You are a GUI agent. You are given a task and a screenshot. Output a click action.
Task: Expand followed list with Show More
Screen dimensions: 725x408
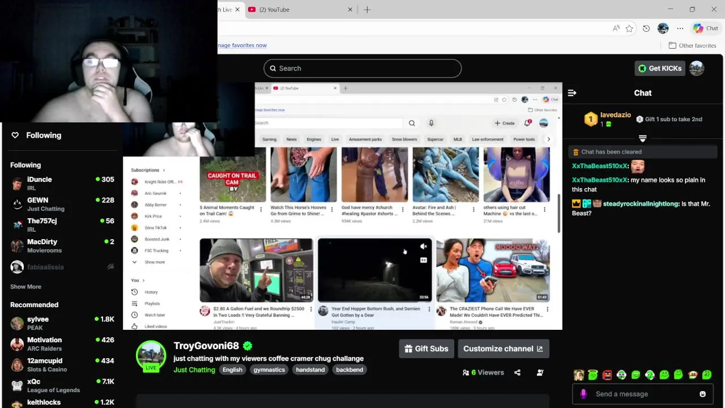25,287
